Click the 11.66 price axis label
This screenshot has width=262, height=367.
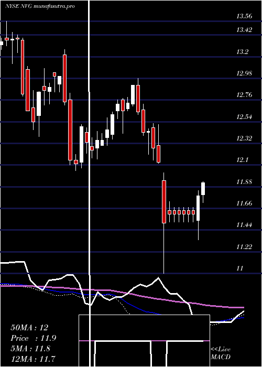click(x=244, y=203)
